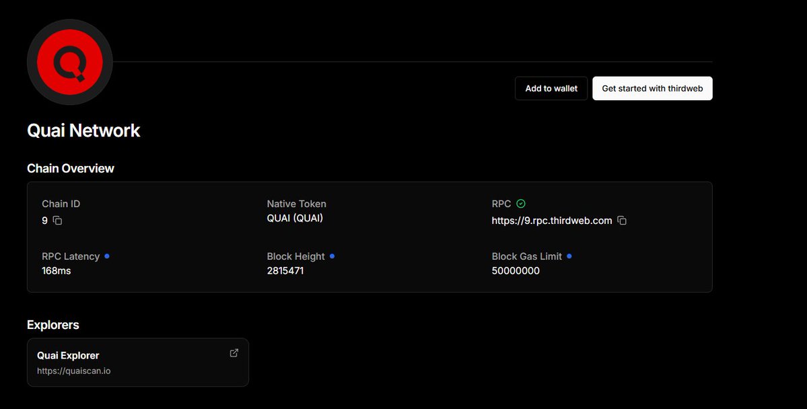Select gas limit value 50000000
This screenshot has height=409, width=807.
click(x=516, y=270)
